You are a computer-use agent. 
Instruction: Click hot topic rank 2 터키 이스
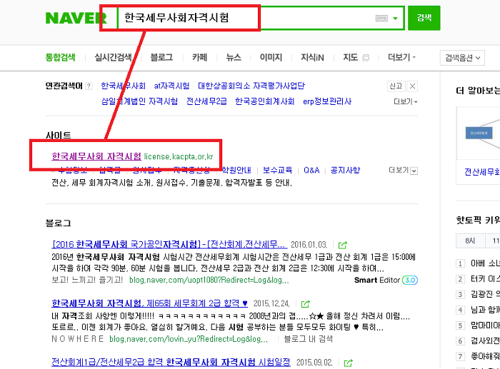pos(485,279)
